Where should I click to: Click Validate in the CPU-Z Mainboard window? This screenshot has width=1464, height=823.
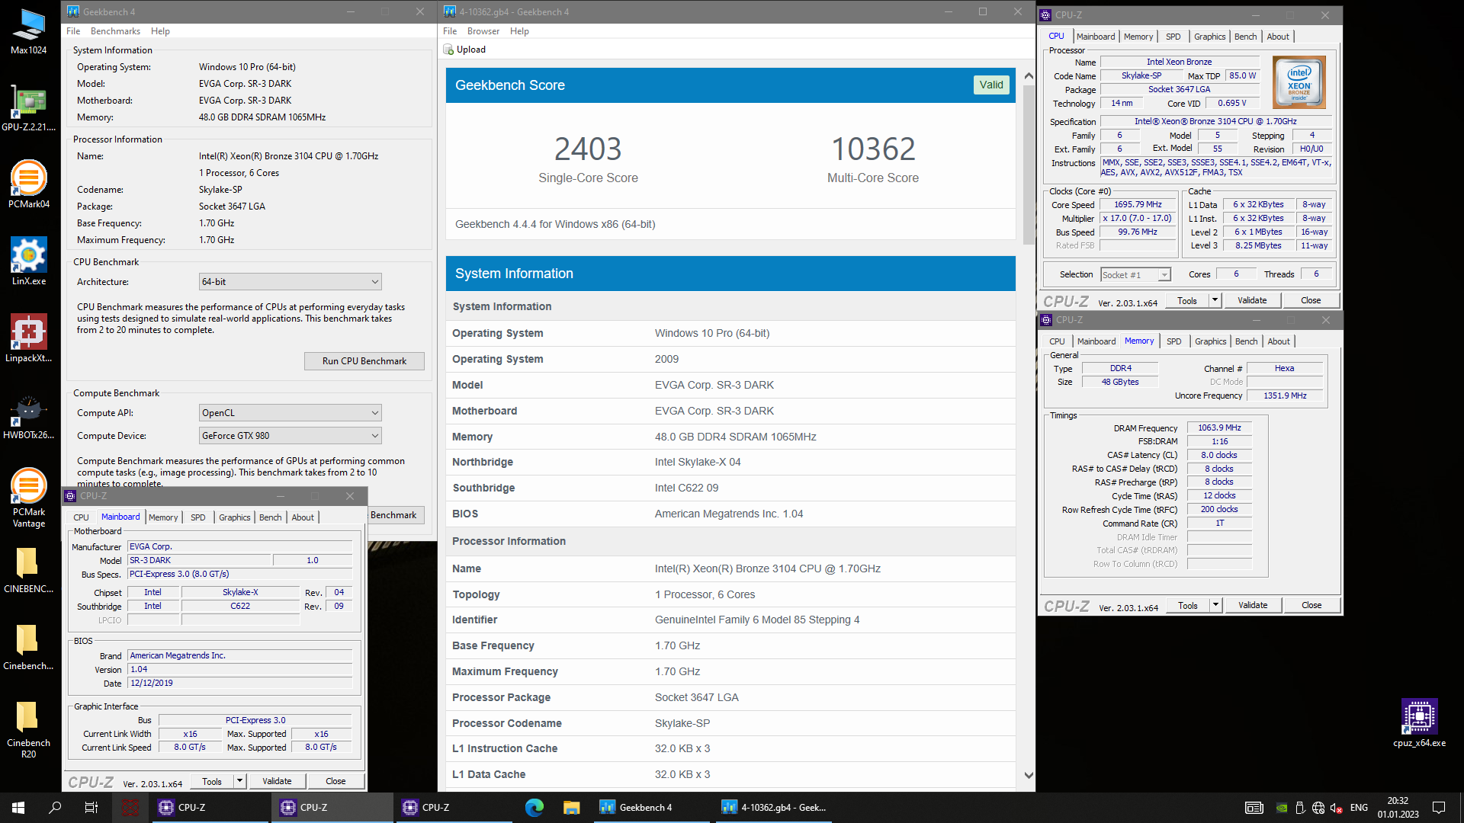coord(277,781)
